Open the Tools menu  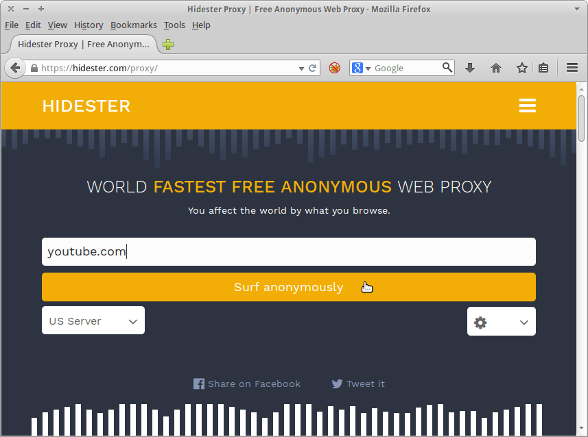(174, 25)
